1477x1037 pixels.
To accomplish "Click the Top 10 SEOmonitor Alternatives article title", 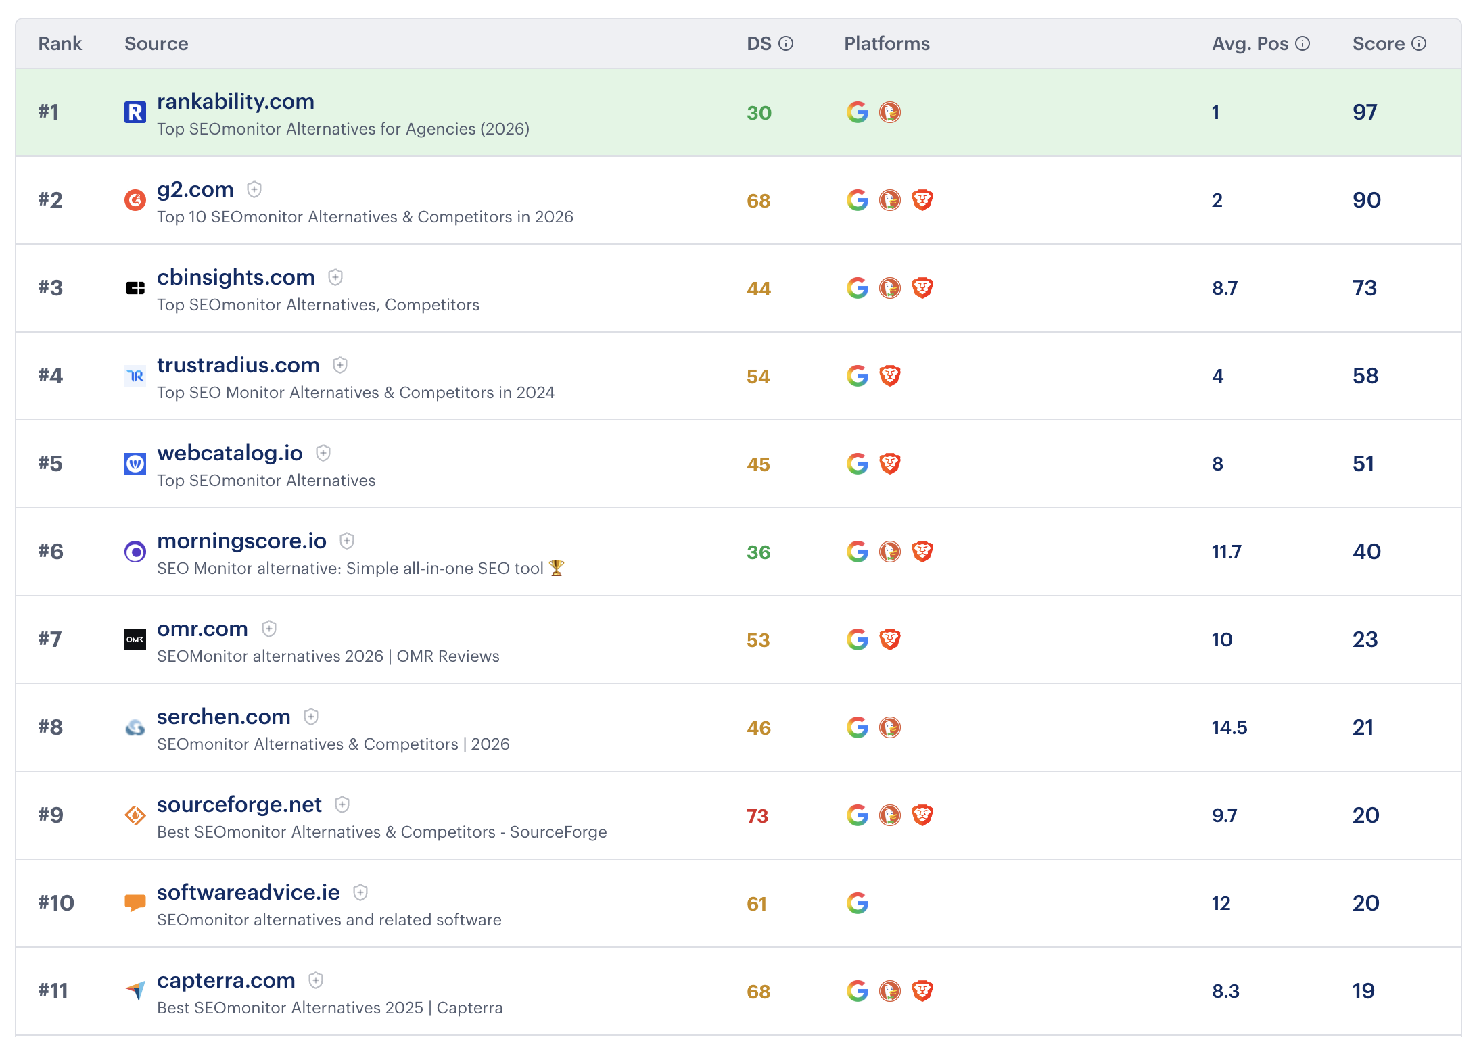I will pos(364,217).
